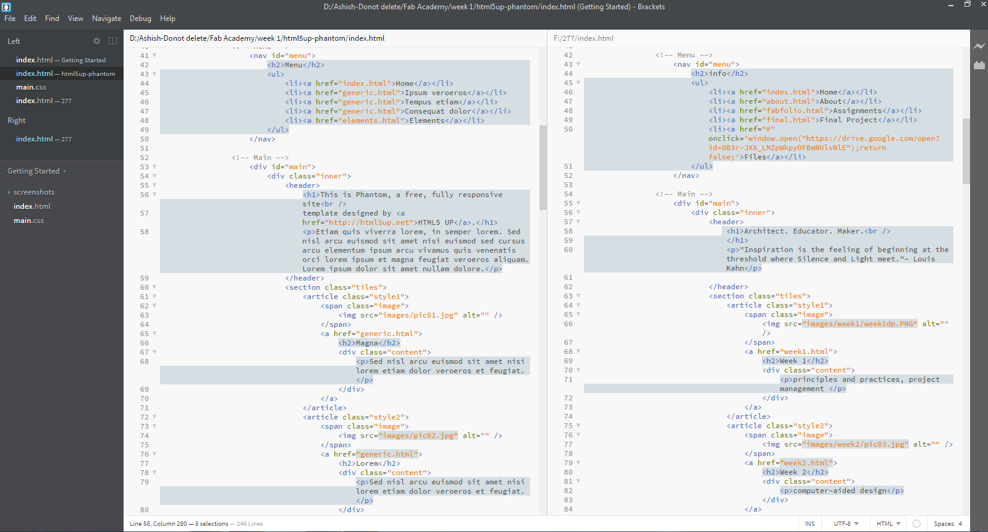Collapse fold arrow at left pane line 72
This screenshot has height=532, width=988.
point(154,417)
